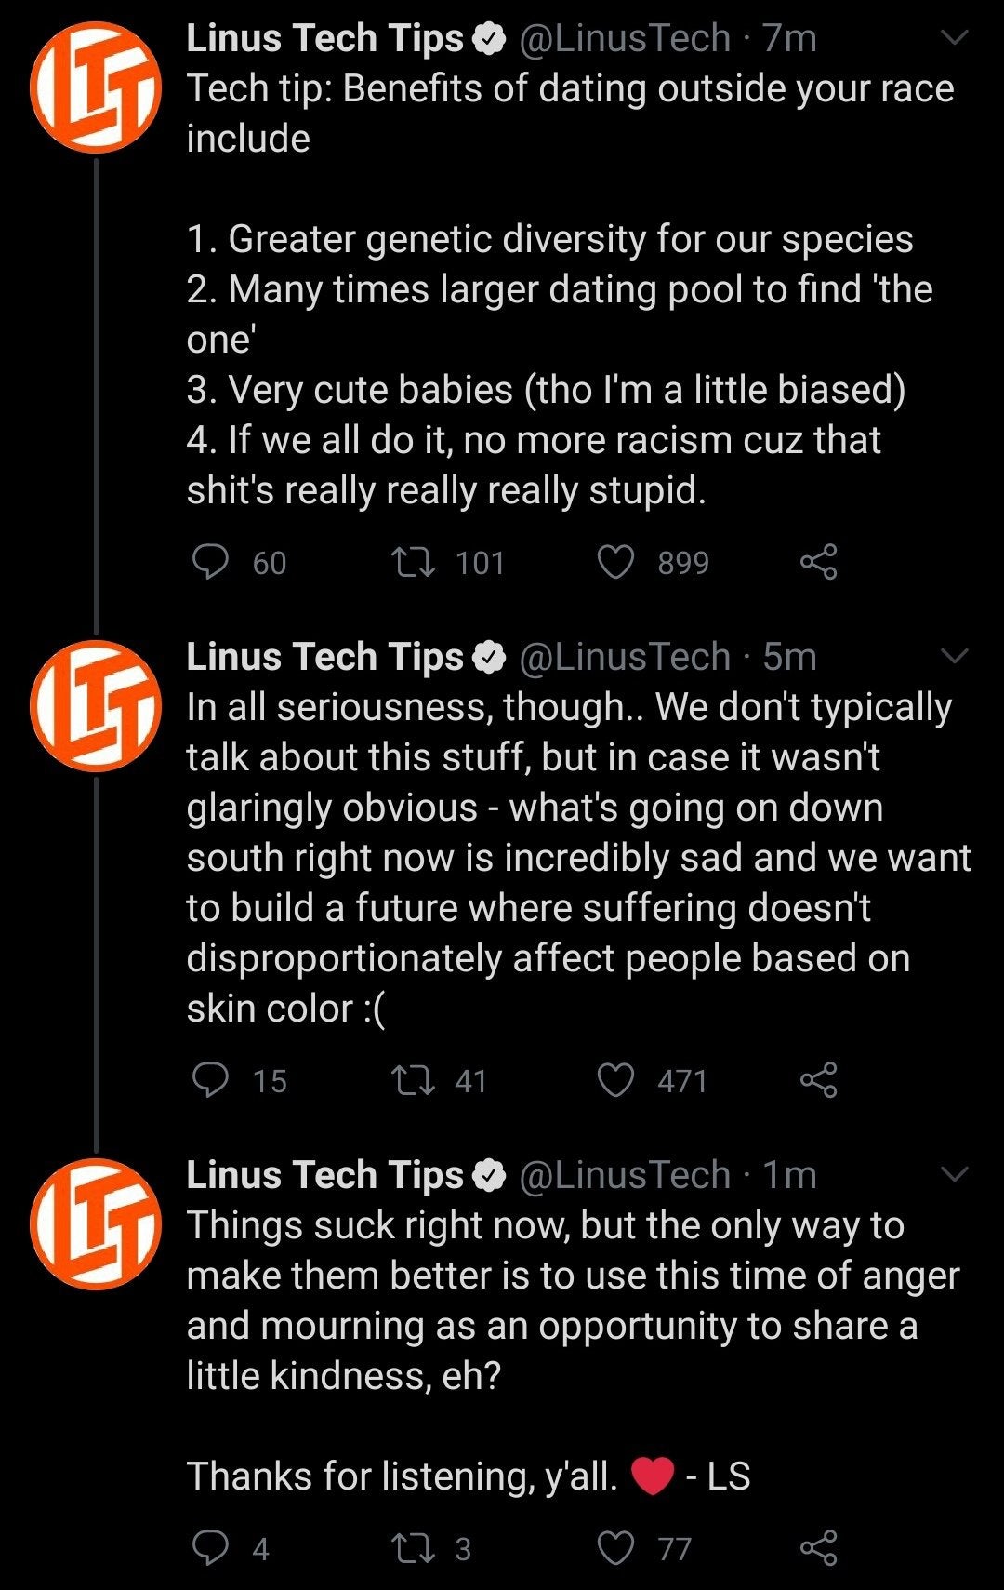Open options chevron on the 7m tweet

pyautogui.click(x=955, y=38)
